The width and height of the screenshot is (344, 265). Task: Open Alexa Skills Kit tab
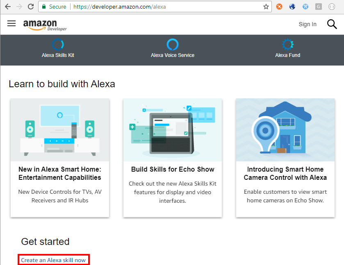[x=58, y=55]
